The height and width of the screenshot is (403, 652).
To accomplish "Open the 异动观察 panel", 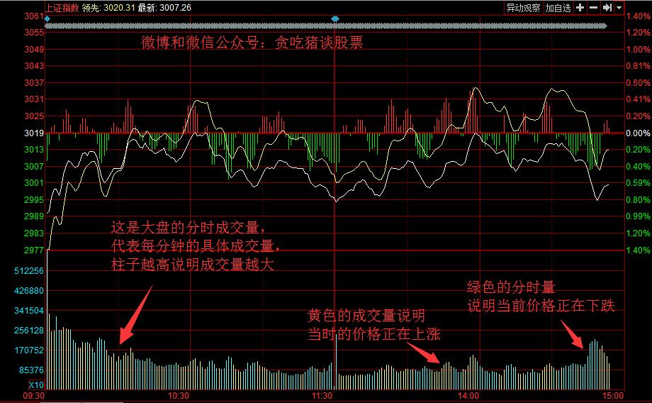I will (x=523, y=8).
